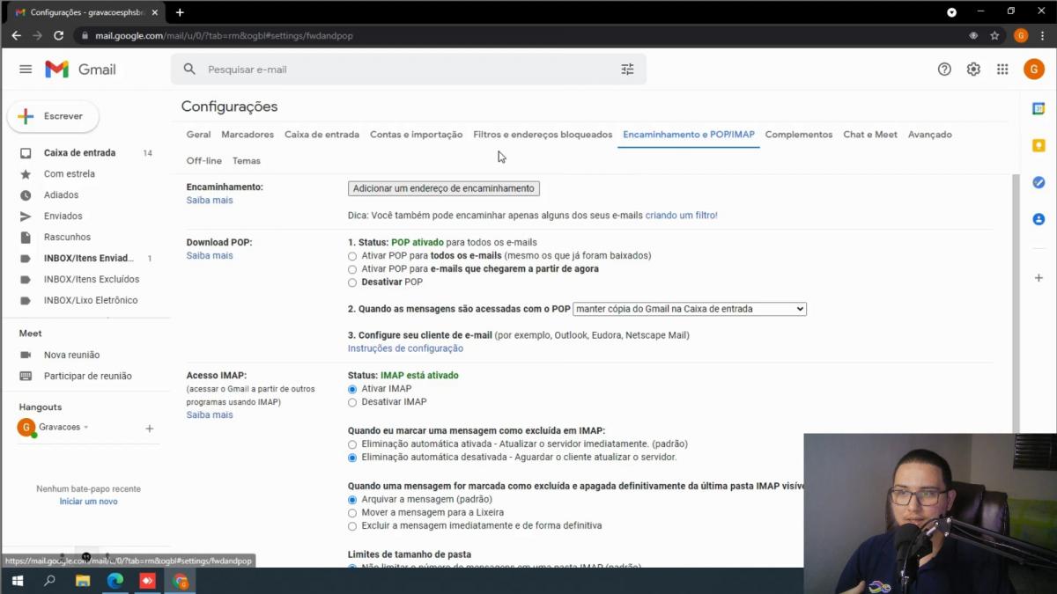Open Filtros e endereços bloqueados tab
1057x594 pixels.
pyautogui.click(x=543, y=135)
